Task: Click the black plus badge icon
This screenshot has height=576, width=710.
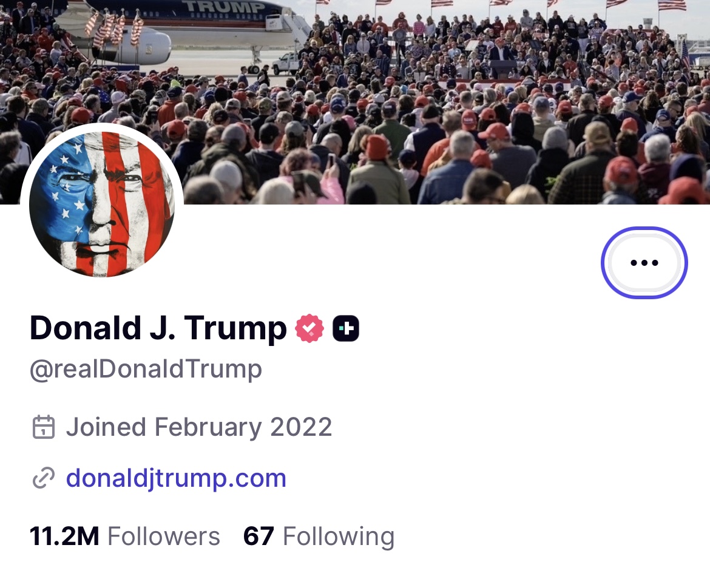Action: [346, 328]
